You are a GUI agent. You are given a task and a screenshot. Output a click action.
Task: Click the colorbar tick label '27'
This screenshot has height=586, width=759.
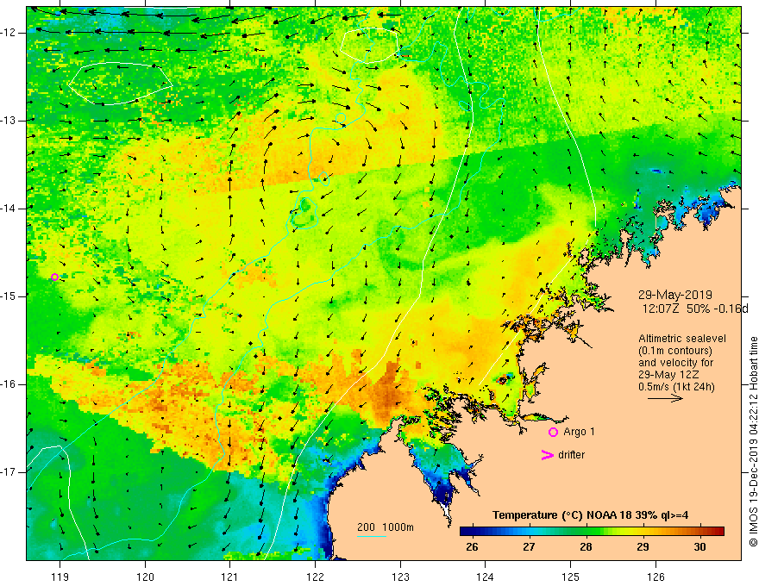coord(529,547)
